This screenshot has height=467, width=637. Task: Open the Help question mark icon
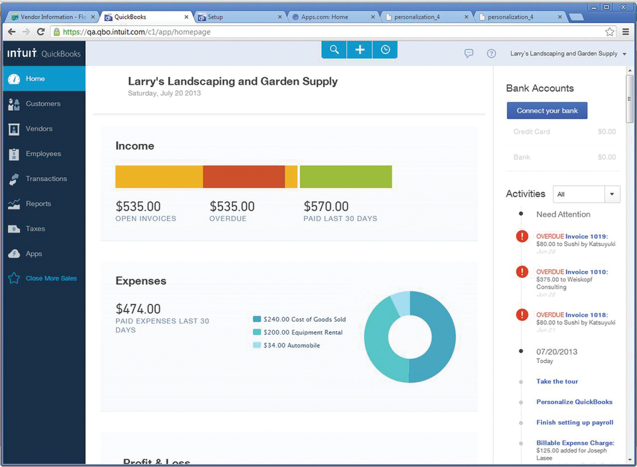point(491,54)
